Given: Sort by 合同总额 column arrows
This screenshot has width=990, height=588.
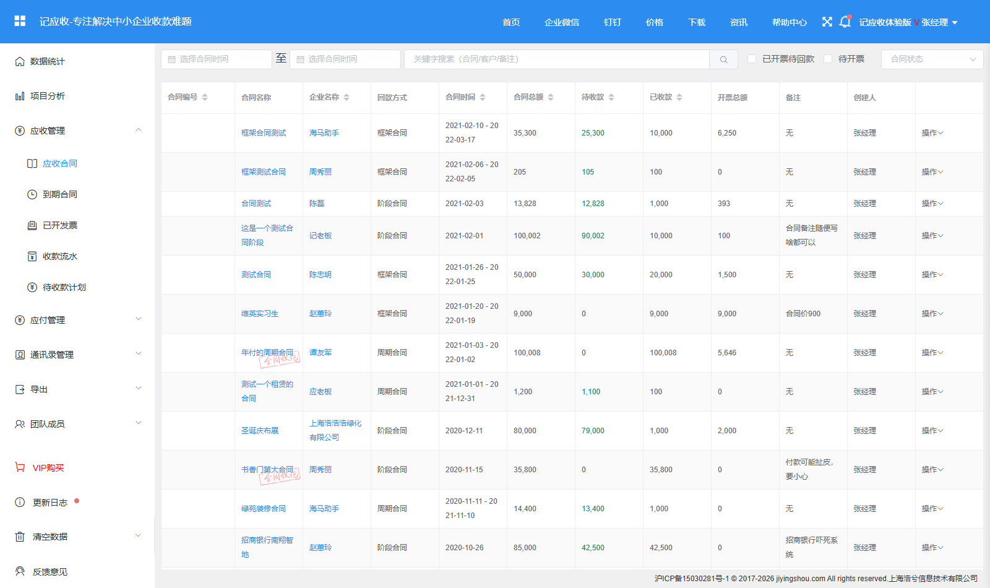Looking at the screenshot, I should pos(551,97).
